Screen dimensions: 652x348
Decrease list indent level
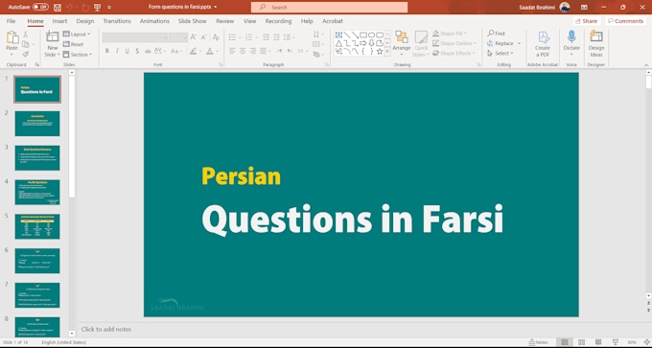[x=266, y=37]
